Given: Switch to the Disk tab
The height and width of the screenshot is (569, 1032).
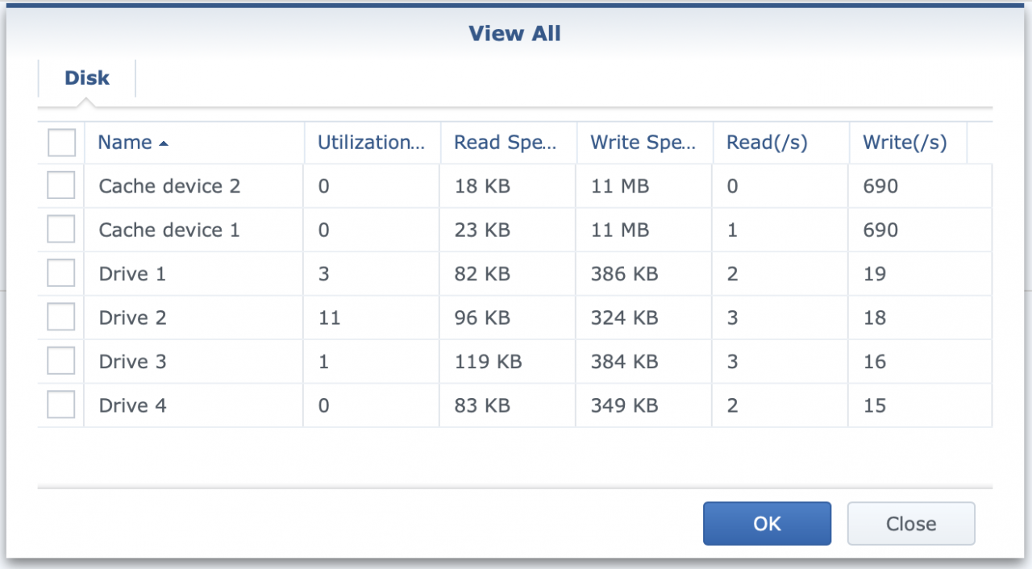Looking at the screenshot, I should point(86,77).
